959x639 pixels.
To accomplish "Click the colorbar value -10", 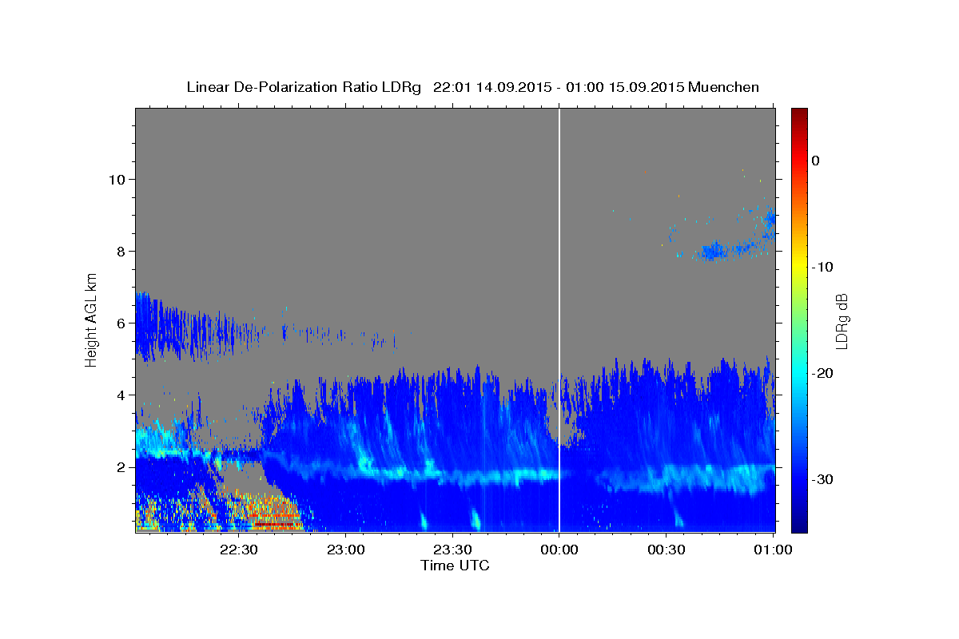I will 823,267.
